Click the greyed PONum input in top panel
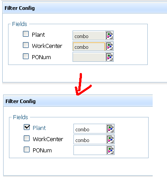This screenshot has width=167, height=177. pyautogui.click(x=89, y=57)
